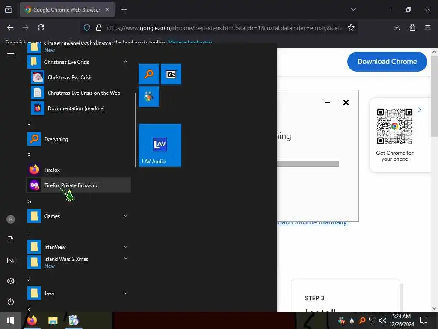Image resolution: width=438 pixels, height=329 pixels.
Task: Open Documents from Start sidebar
Action: [x=11, y=240]
